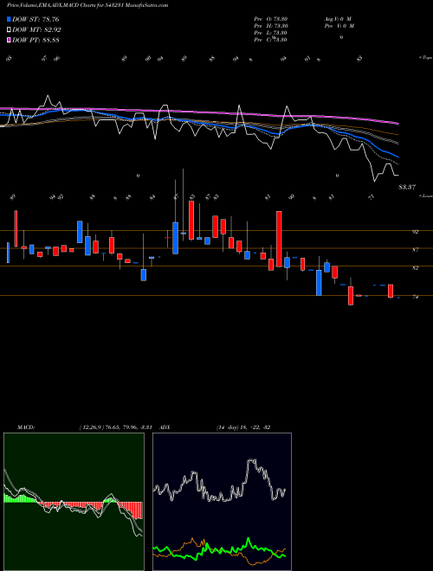This screenshot has height=571, width=433.
Task: Select the 'DOW PT: 88.88' legend text
Action: [x=36, y=40]
